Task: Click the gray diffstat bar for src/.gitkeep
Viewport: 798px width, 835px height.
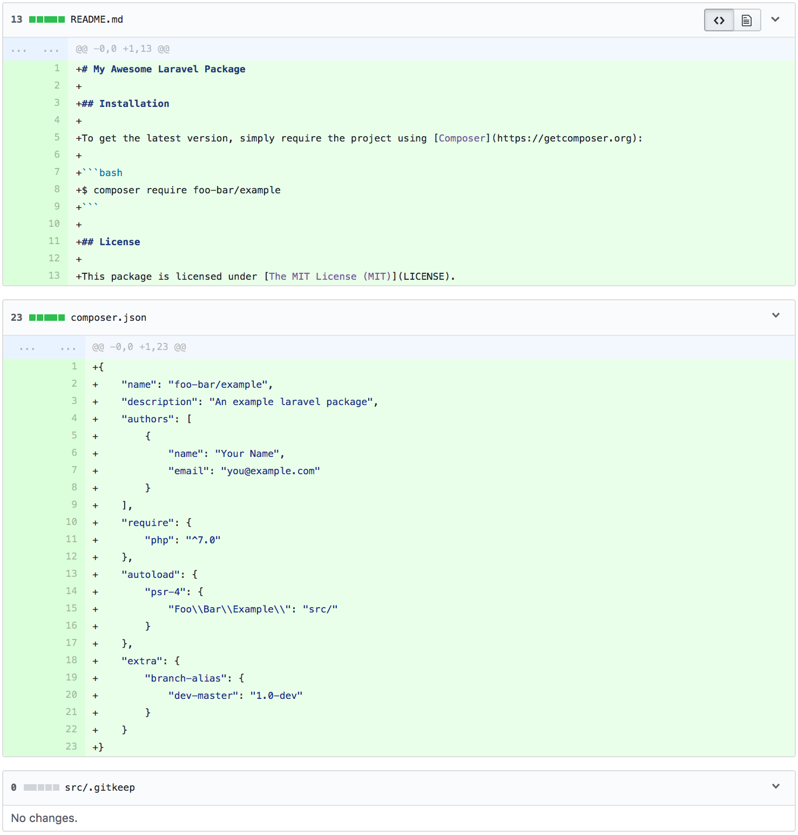Action: coord(41,787)
